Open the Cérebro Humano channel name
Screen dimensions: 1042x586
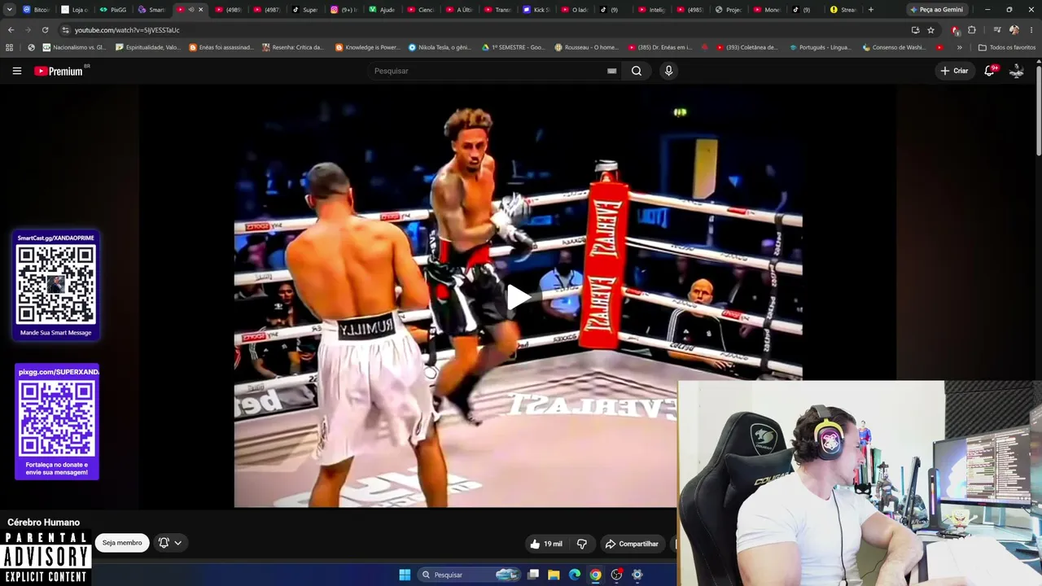(x=44, y=523)
